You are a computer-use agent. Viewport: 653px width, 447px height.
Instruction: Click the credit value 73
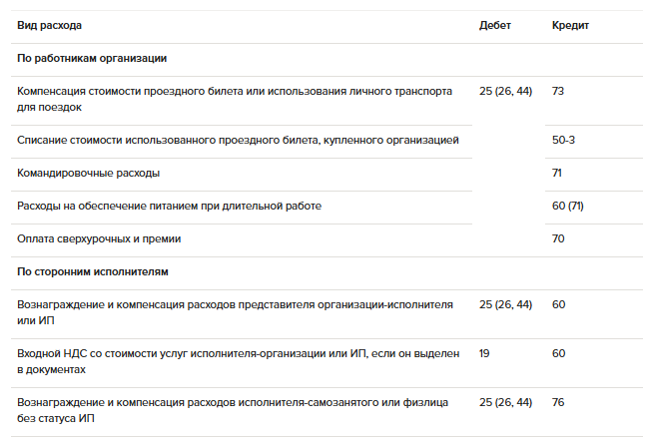[558, 91]
